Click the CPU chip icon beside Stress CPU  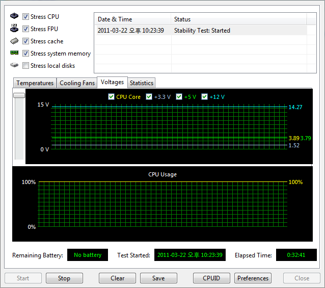coord(14,16)
